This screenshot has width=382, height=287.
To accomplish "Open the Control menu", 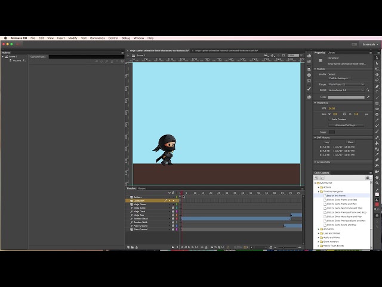I will [x=113, y=38].
